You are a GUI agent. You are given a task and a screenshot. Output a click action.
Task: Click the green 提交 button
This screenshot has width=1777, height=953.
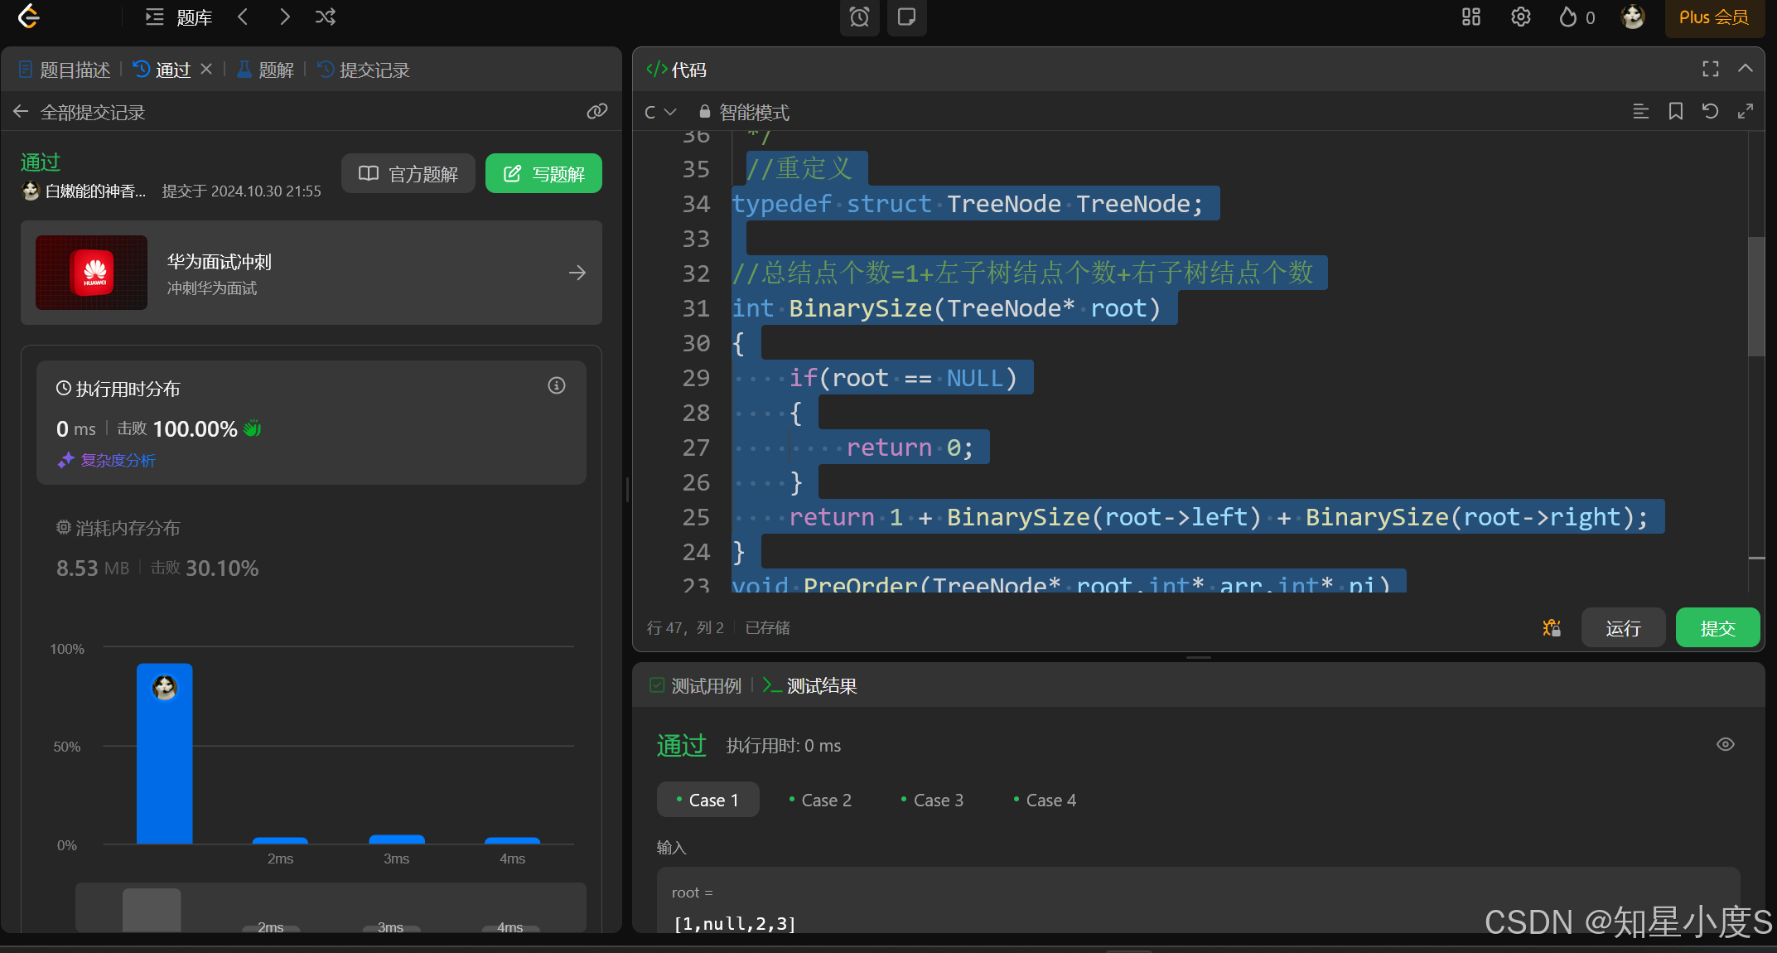[1717, 628]
